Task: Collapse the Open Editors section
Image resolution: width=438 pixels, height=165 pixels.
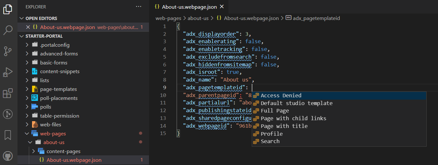Action: point(22,18)
